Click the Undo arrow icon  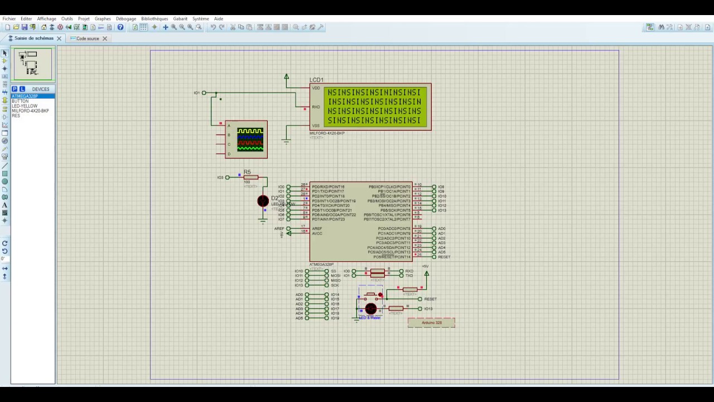point(213,27)
